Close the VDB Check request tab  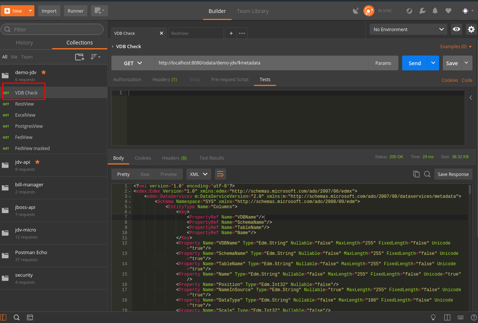click(161, 33)
